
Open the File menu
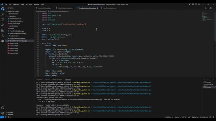click(6, 4)
